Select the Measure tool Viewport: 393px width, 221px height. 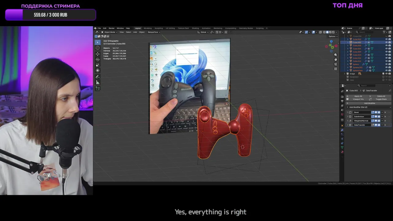tap(98, 82)
